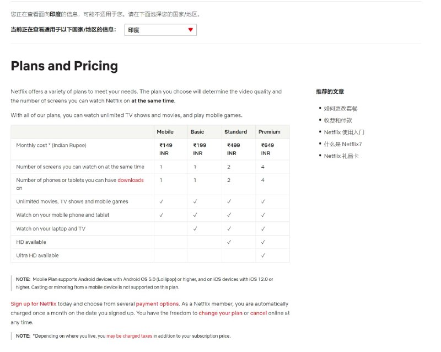This screenshot has height=352, width=441.
Task: Click the Watch on your laptop and TV label
Action: (x=51, y=228)
